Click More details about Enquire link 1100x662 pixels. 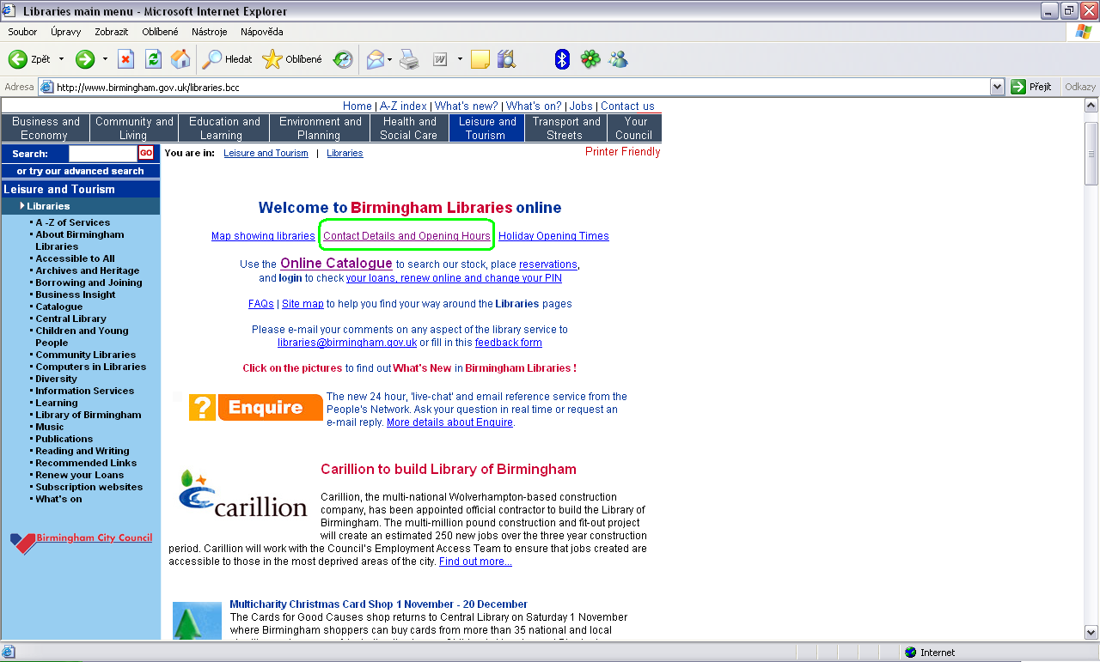tap(449, 422)
